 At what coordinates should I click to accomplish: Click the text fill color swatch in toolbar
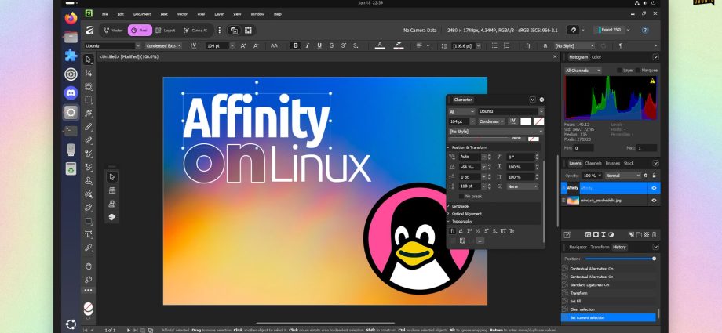pyautogui.click(x=379, y=45)
